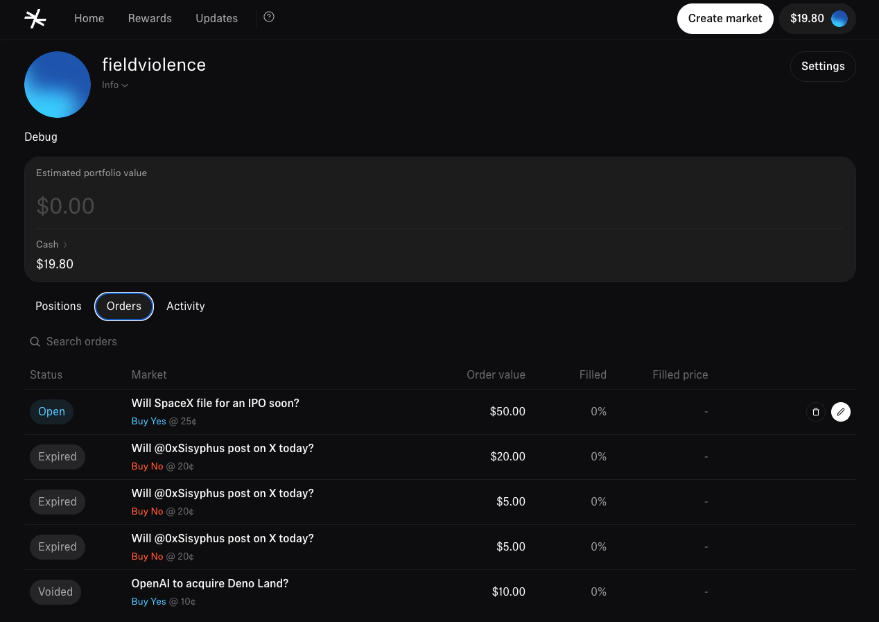Switch to the Activity tab
Image resolution: width=879 pixels, height=622 pixels.
186,306
